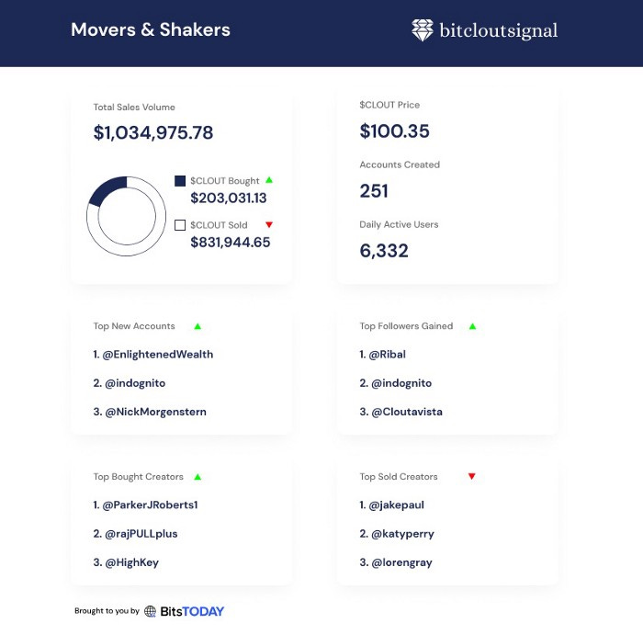Click the Accounts Created label
This screenshot has height=635, width=643.
tap(400, 164)
